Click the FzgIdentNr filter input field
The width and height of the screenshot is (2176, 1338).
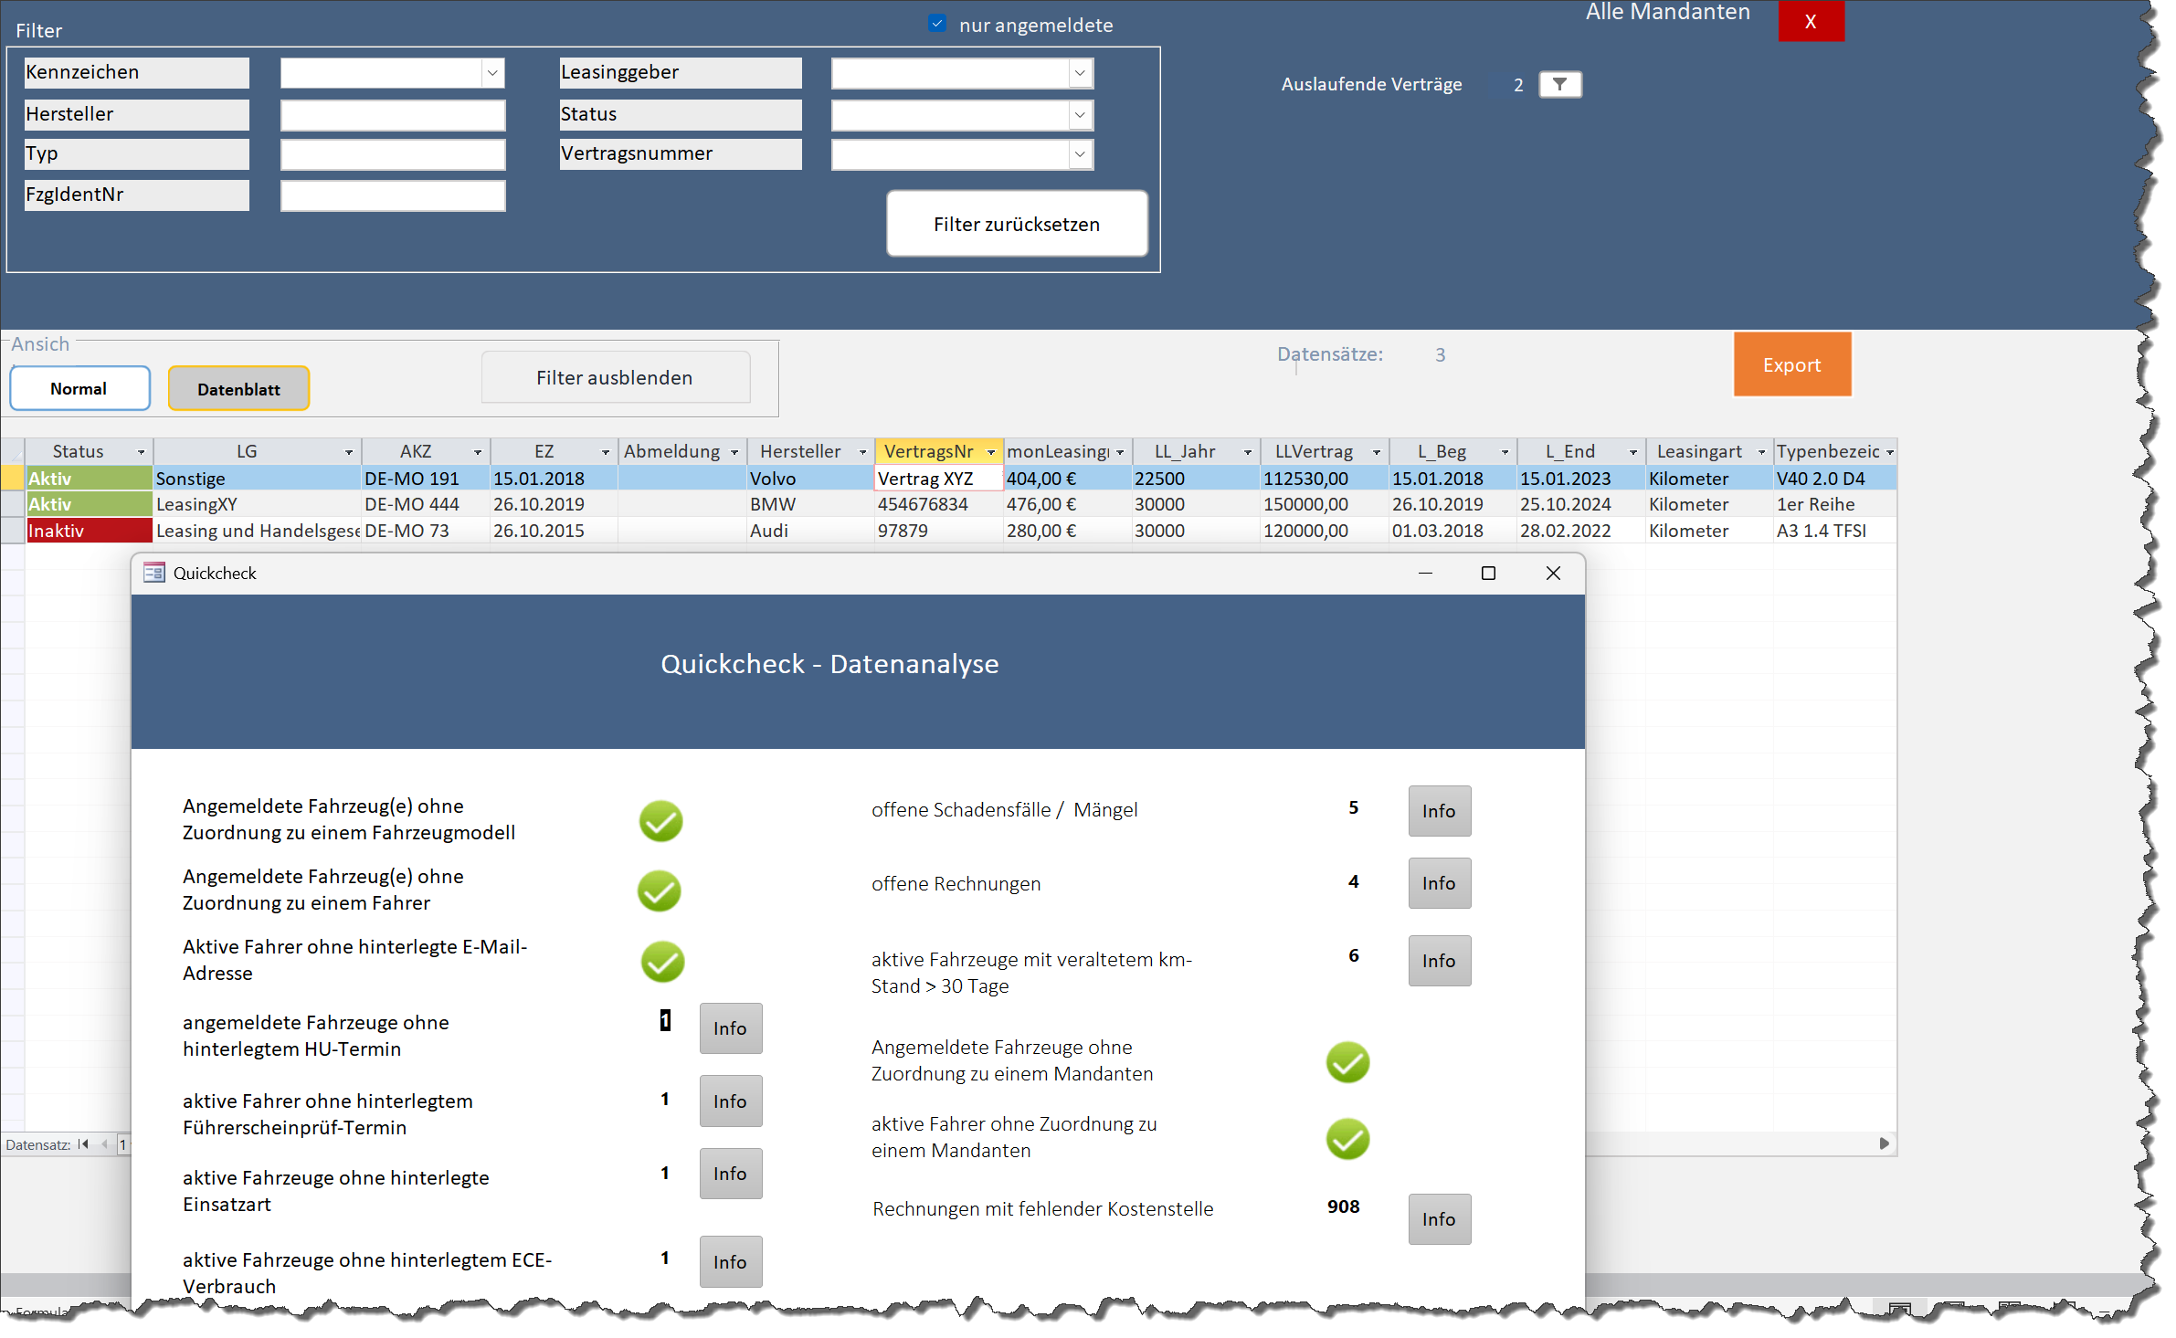coord(393,195)
